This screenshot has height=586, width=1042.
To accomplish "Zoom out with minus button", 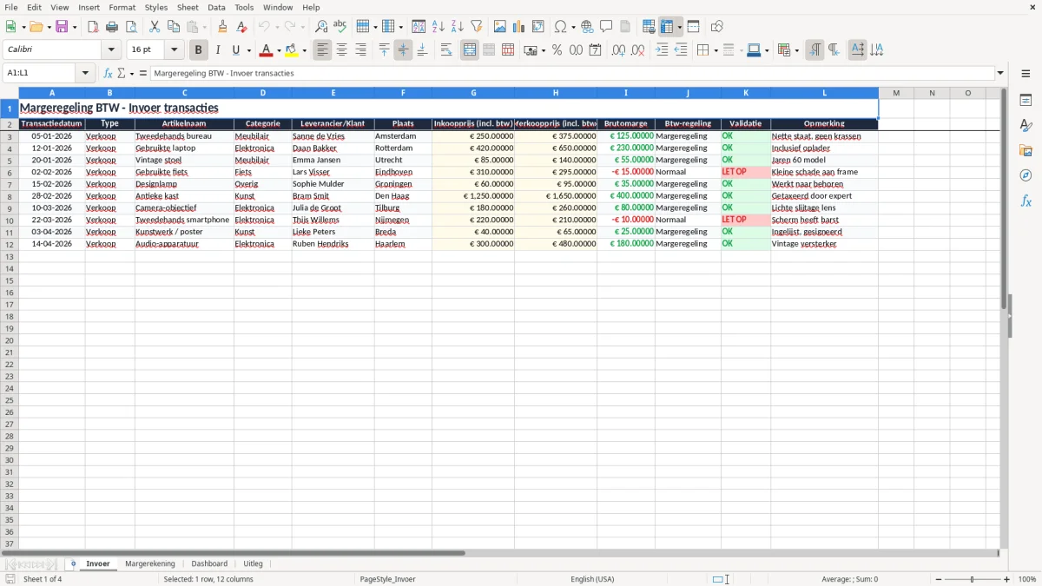I will [939, 579].
